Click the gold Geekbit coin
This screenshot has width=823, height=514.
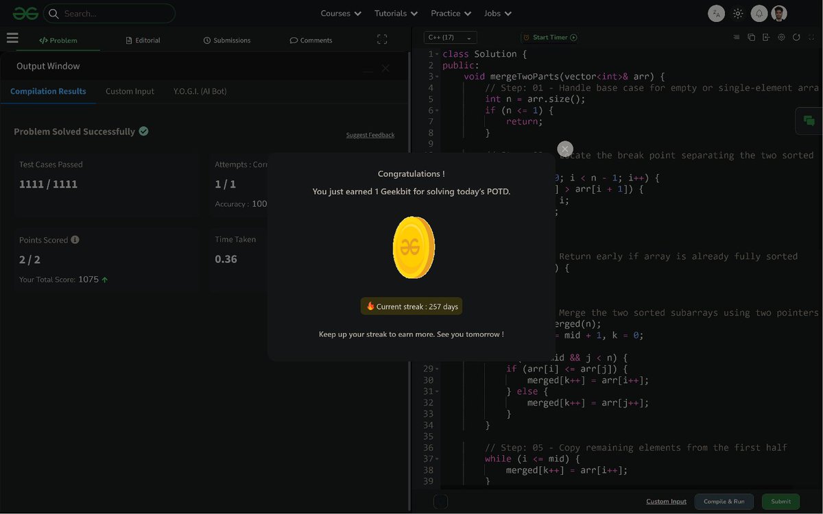click(x=414, y=247)
